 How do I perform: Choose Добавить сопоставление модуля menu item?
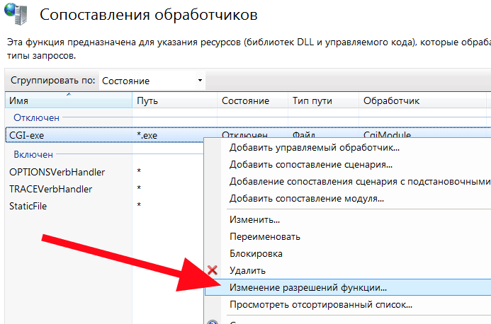[307, 199]
